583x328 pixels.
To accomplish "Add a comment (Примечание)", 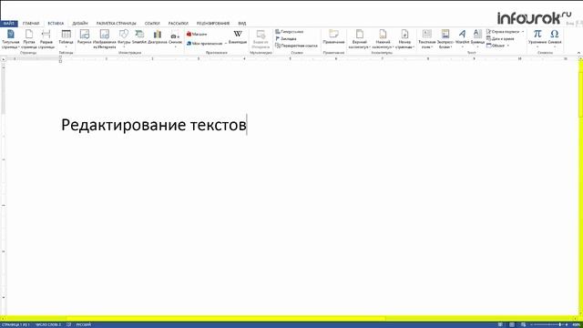I will coord(333,37).
